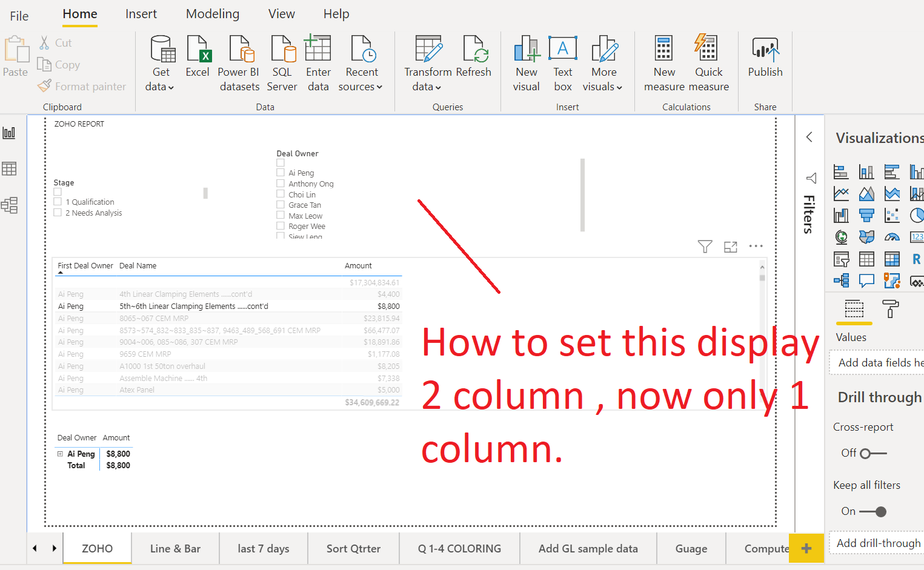
Task: Sort by the Amount column header
Action: (358, 265)
